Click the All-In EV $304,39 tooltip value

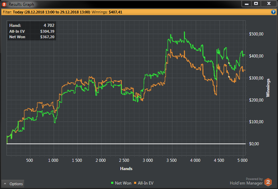point(47,31)
